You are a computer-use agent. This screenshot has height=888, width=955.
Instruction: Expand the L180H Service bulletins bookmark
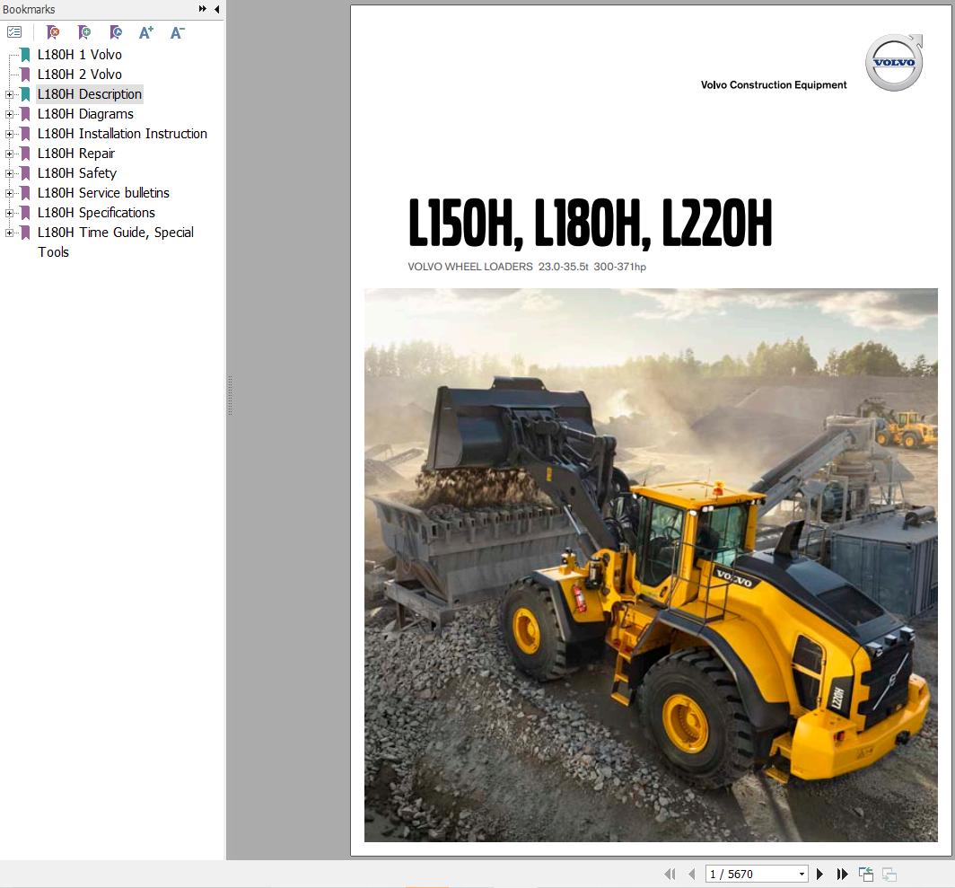point(9,193)
